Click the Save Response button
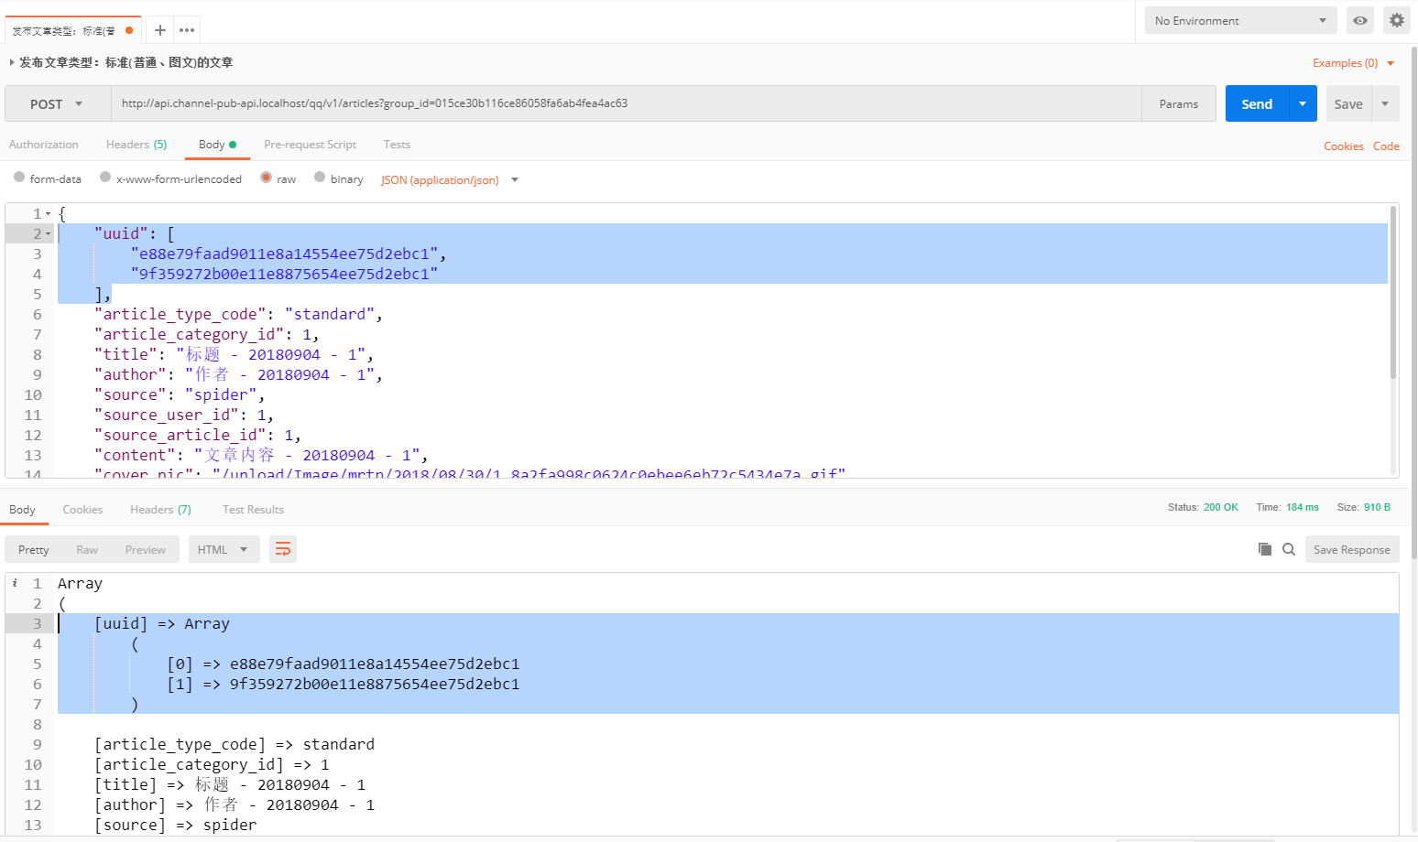Image resolution: width=1418 pixels, height=842 pixels. coord(1351,549)
